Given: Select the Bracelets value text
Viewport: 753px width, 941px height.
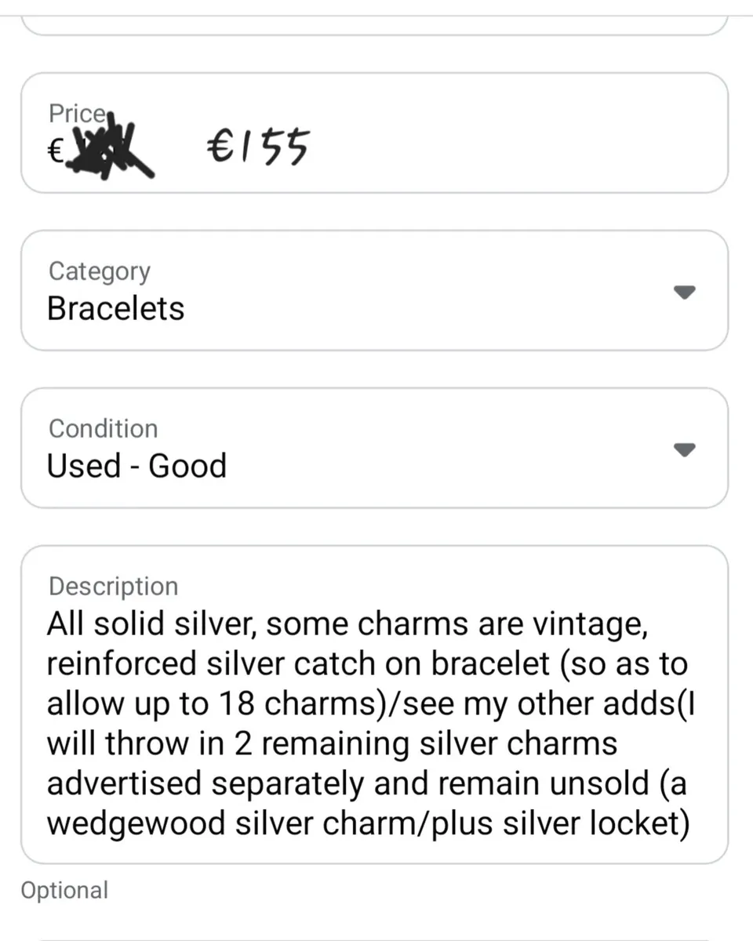Looking at the screenshot, I should (116, 308).
